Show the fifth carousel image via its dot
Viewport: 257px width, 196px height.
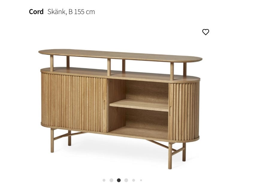134,180
